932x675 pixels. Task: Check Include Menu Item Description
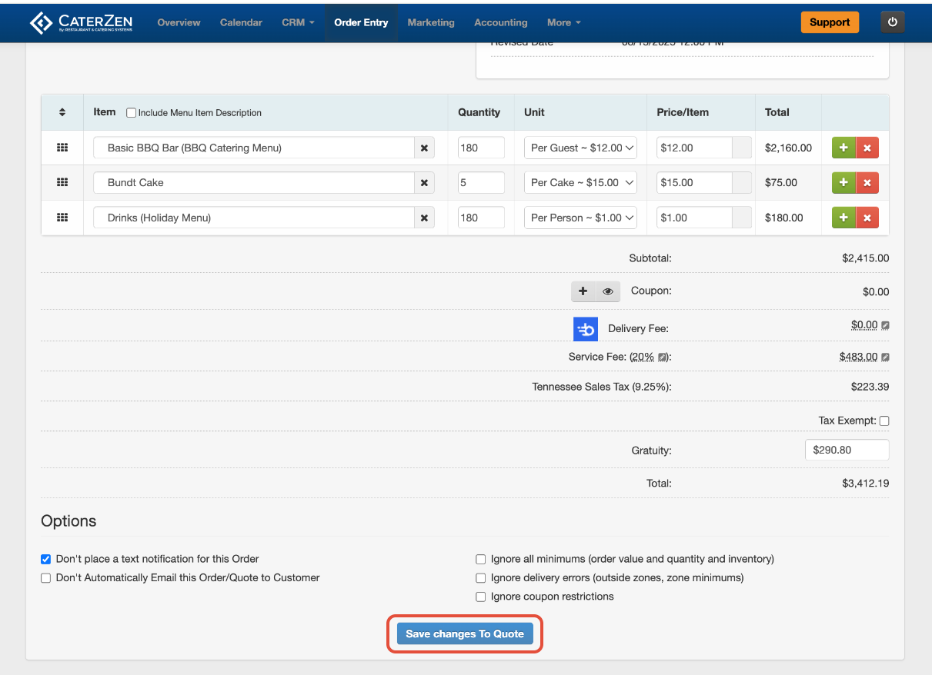click(131, 112)
